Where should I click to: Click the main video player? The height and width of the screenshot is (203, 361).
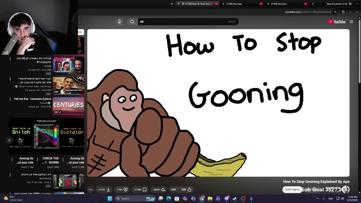click(218, 103)
